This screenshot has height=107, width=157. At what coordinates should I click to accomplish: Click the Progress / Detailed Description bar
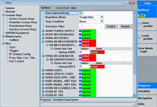tap(88, 105)
